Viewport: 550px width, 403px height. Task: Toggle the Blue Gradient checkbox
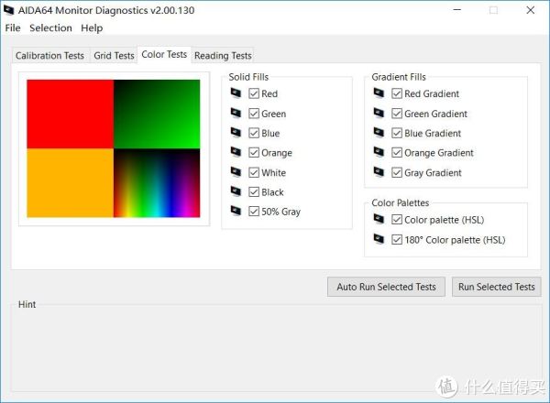click(x=397, y=133)
